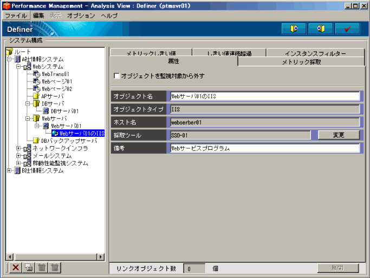Click the copy icon beside the red X

pyautogui.click(x=29, y=268)
